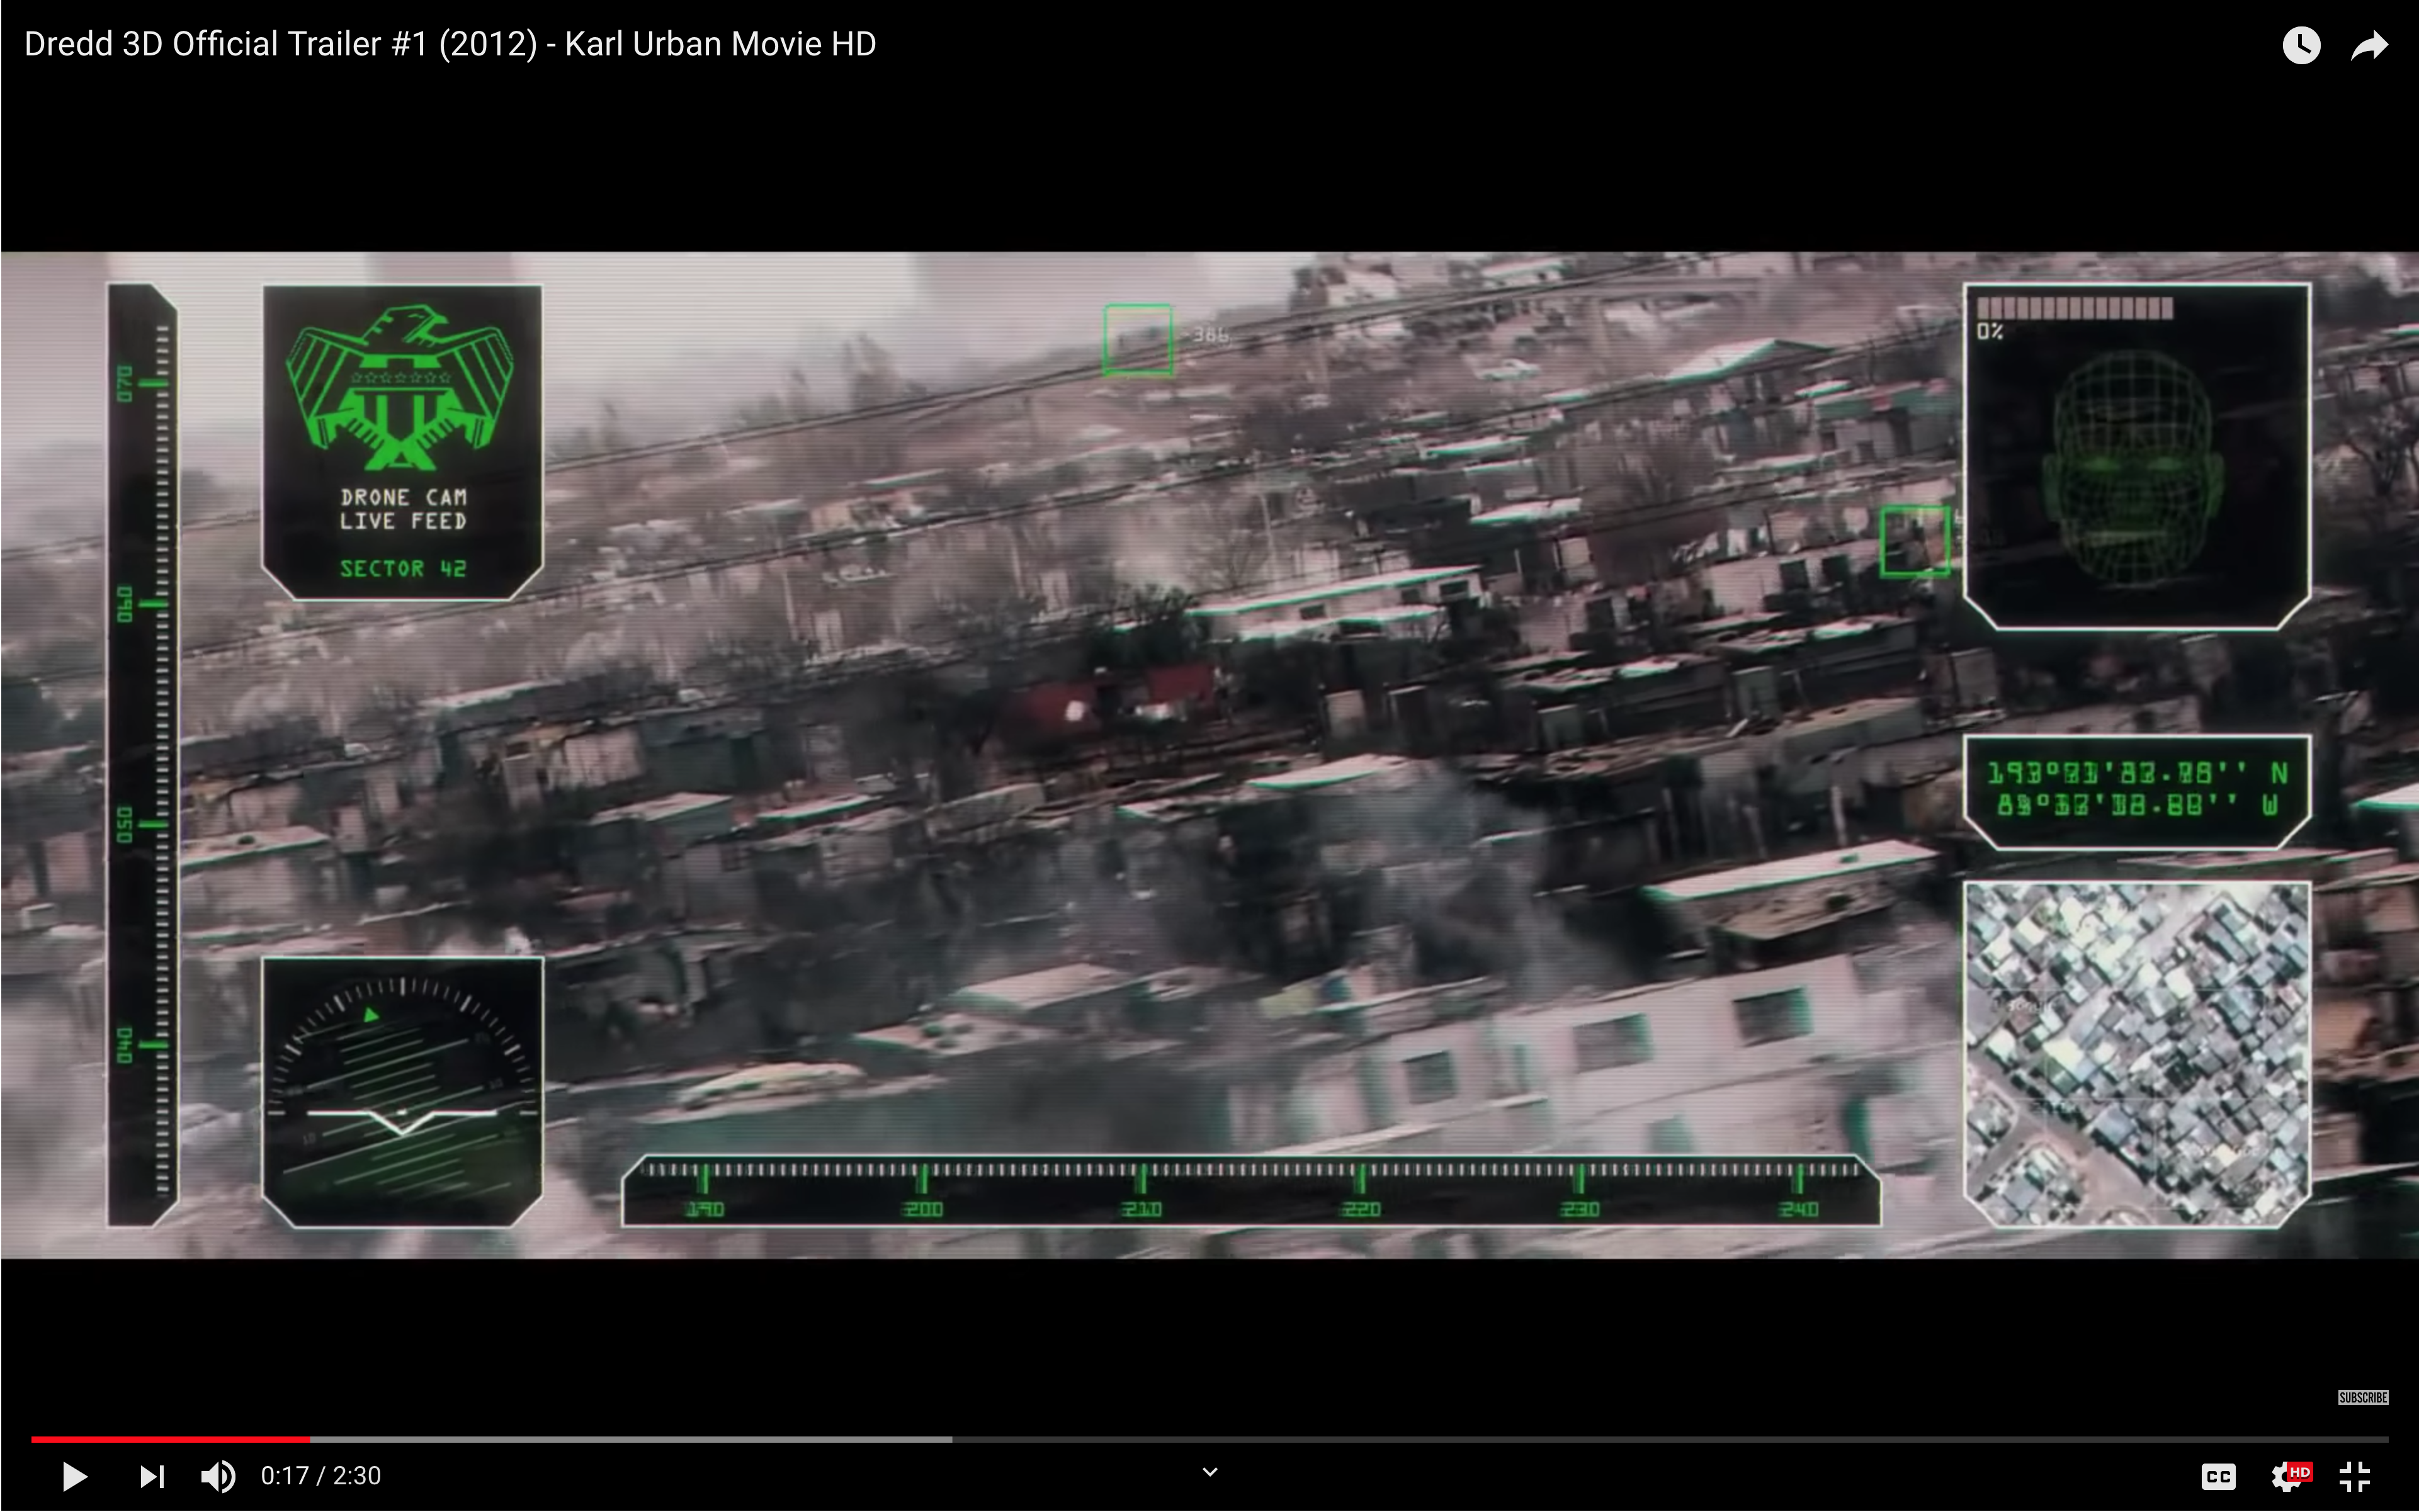Skip to the next video
This screenshot has height=1512, width=2419.
[x=152, y=1476]
